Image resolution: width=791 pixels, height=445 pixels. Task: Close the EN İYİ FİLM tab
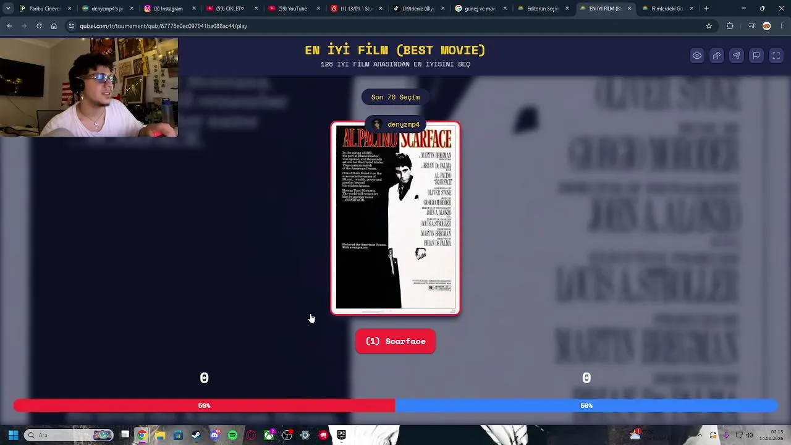tap(629, 9)
